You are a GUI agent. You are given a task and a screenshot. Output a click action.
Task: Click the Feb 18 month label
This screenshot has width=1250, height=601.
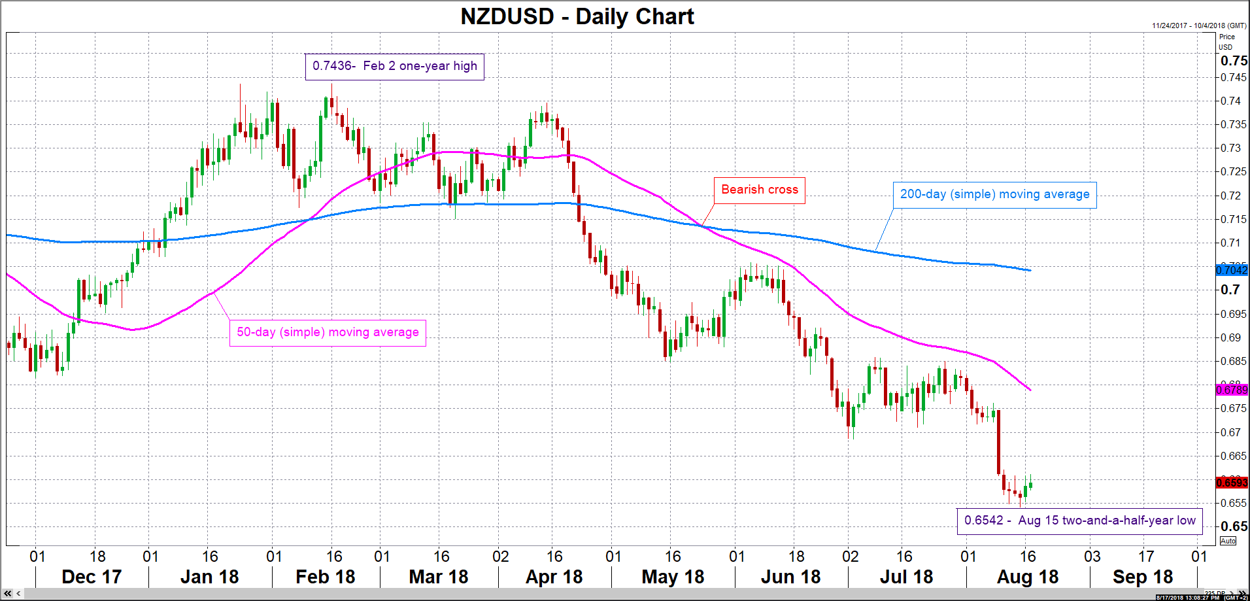[325, 577]
